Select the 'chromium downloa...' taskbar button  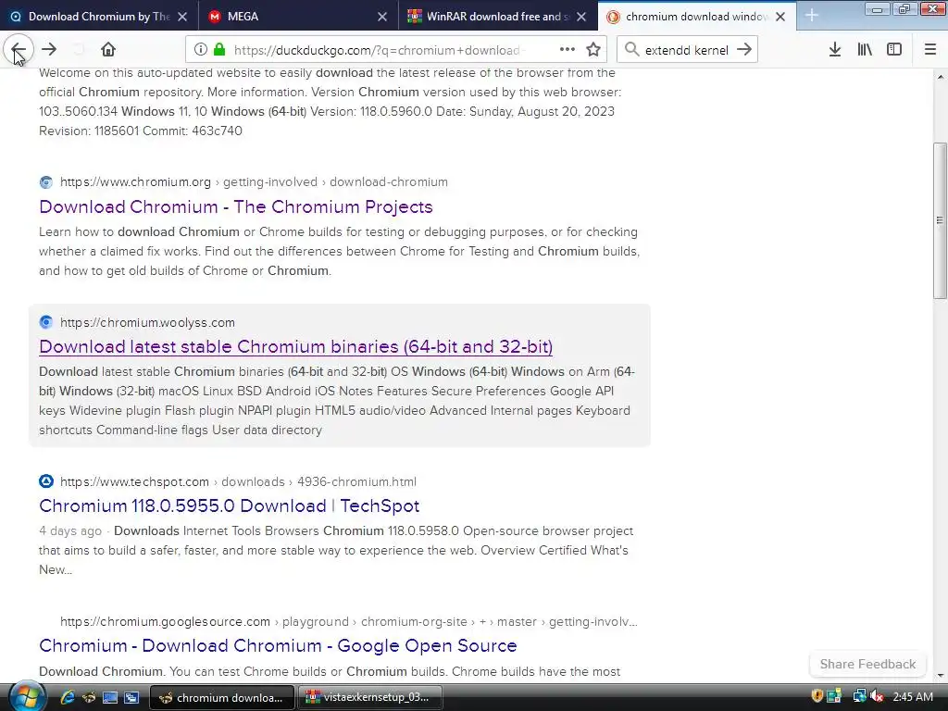(222, 697)
